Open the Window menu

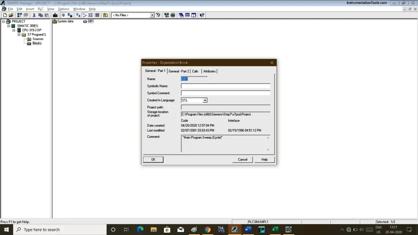(x=79, y=9)
